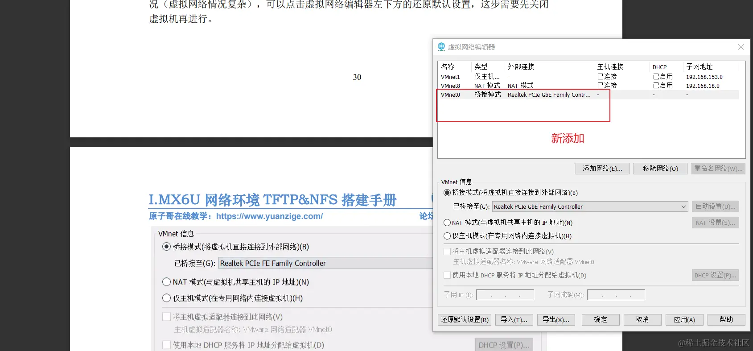Click the 主机连接 column header

(622, 66)
